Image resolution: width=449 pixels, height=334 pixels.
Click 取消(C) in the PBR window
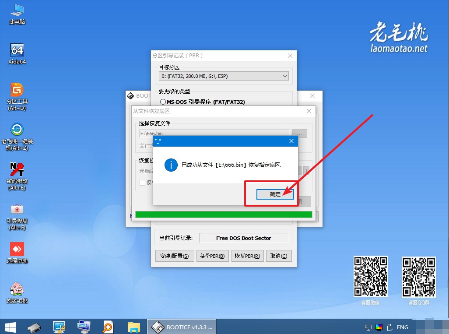click(x=279, y=256)
